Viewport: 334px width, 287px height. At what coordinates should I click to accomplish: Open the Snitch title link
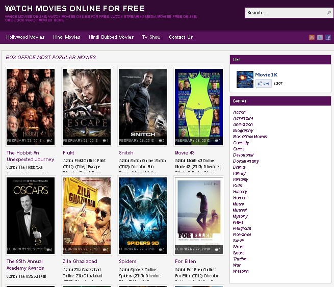[x=126, y=152]
